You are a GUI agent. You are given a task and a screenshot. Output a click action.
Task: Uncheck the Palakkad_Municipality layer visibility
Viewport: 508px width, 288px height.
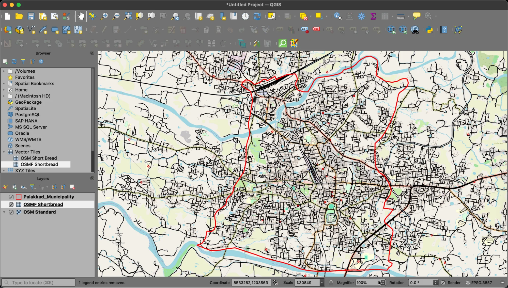[11, 197]
